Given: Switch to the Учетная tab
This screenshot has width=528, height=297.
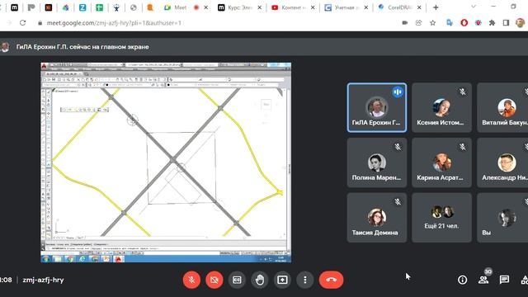Looking at the screenshot, I should (346, 7).
